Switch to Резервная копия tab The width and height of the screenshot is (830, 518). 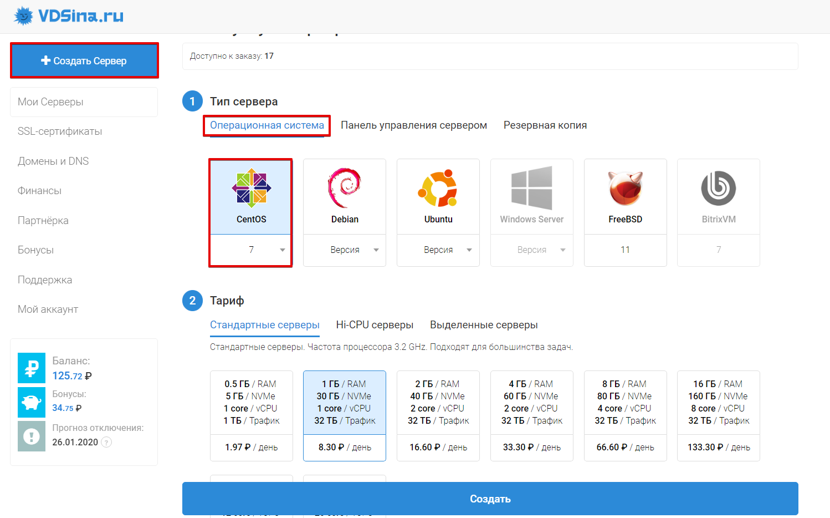545,125
